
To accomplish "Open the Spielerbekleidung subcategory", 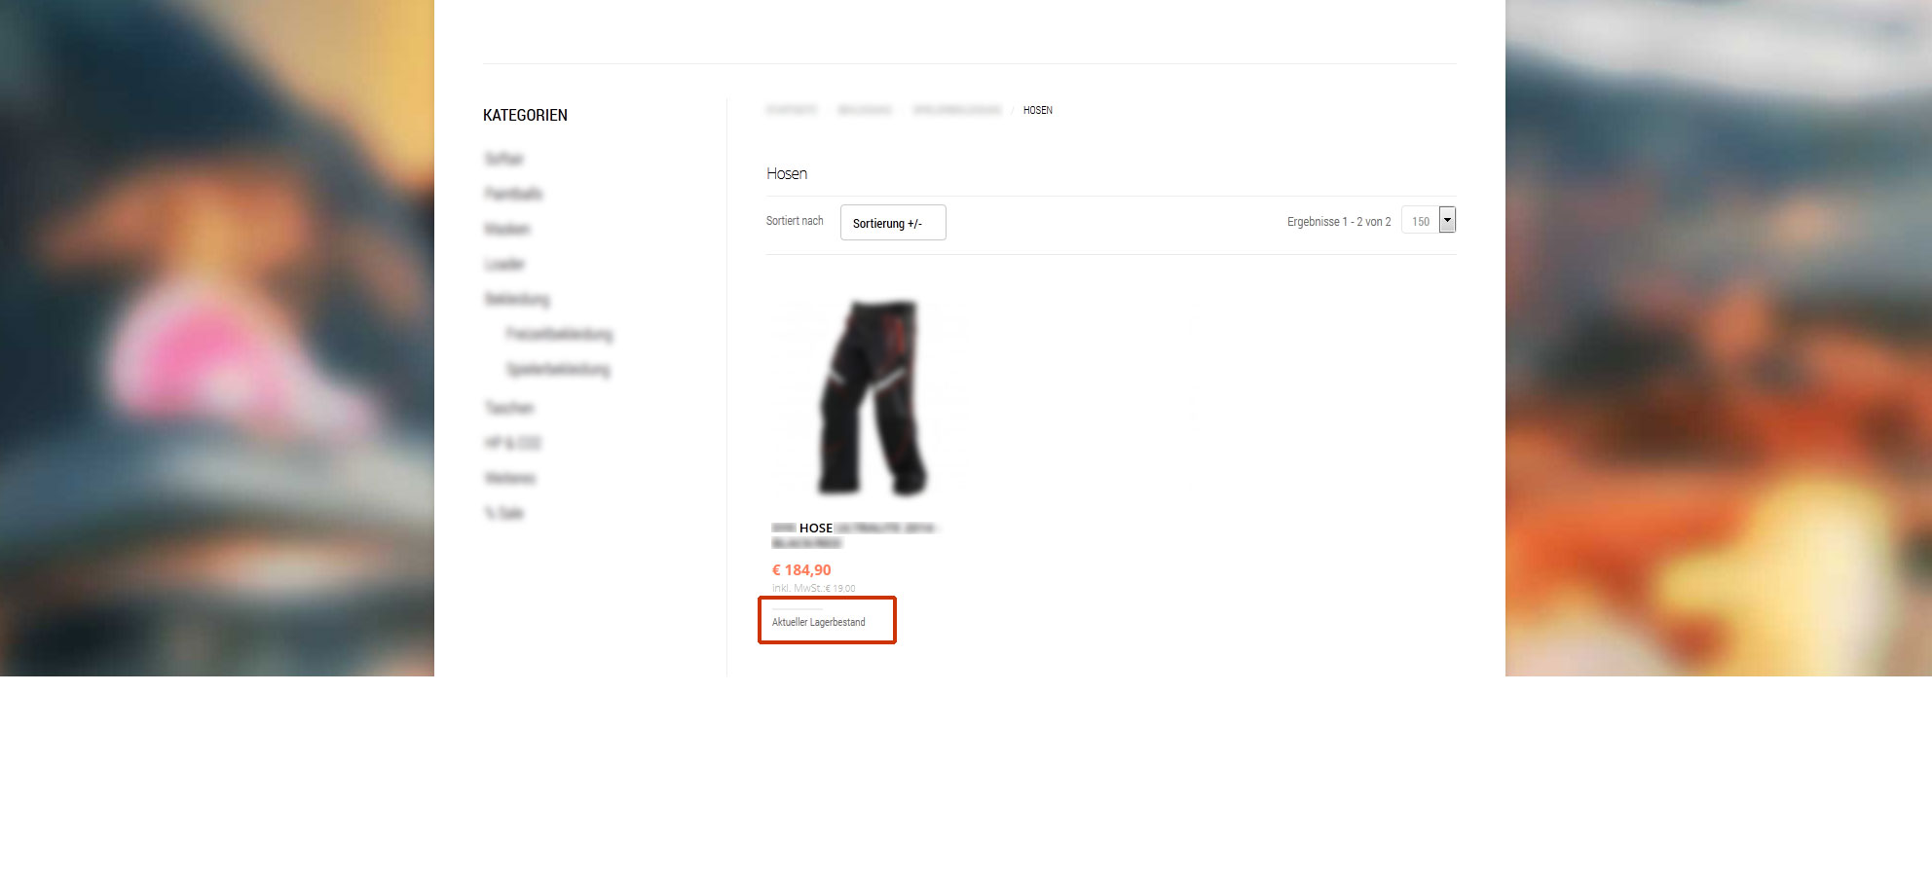I will tap(558, 369).
